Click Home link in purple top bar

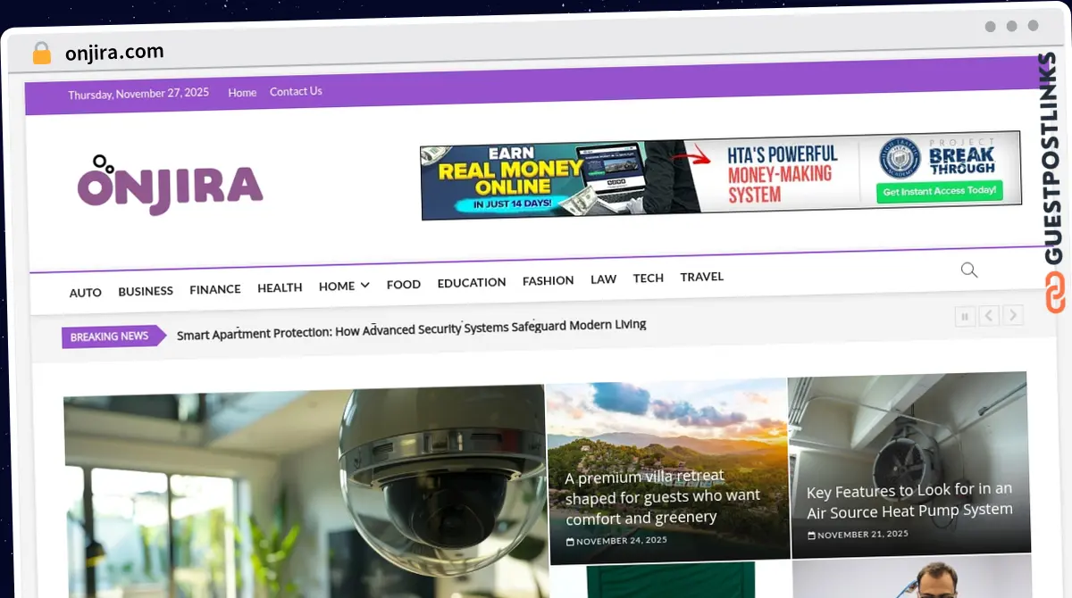pyautogui.click(x=242, y=93)
